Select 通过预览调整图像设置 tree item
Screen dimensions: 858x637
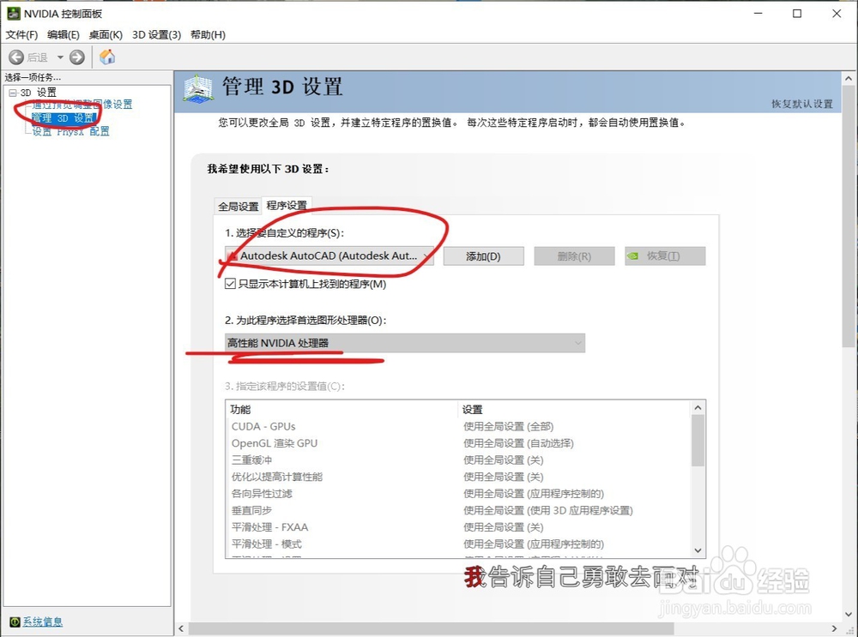[82, 105]
